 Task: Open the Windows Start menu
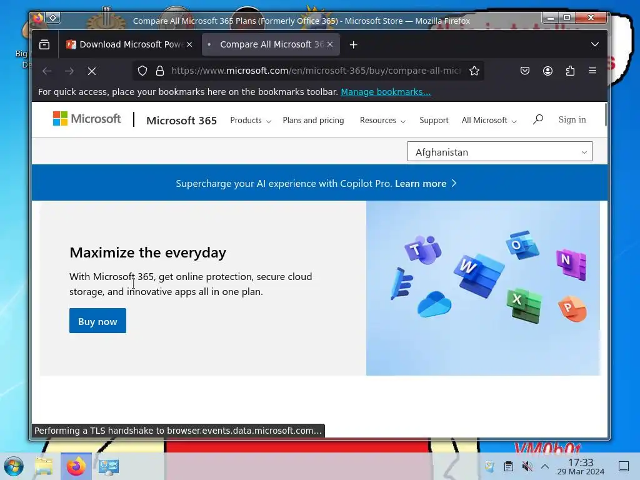coord(14,466)
